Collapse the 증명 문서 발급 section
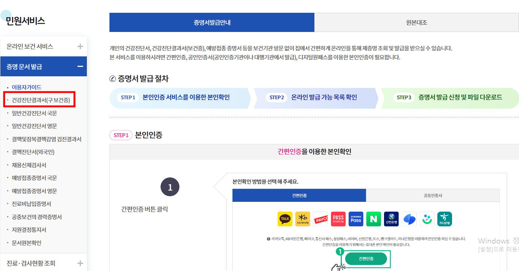Image resolution: width=519 pixels, height=271 pixels. click(x=44, y=66)
